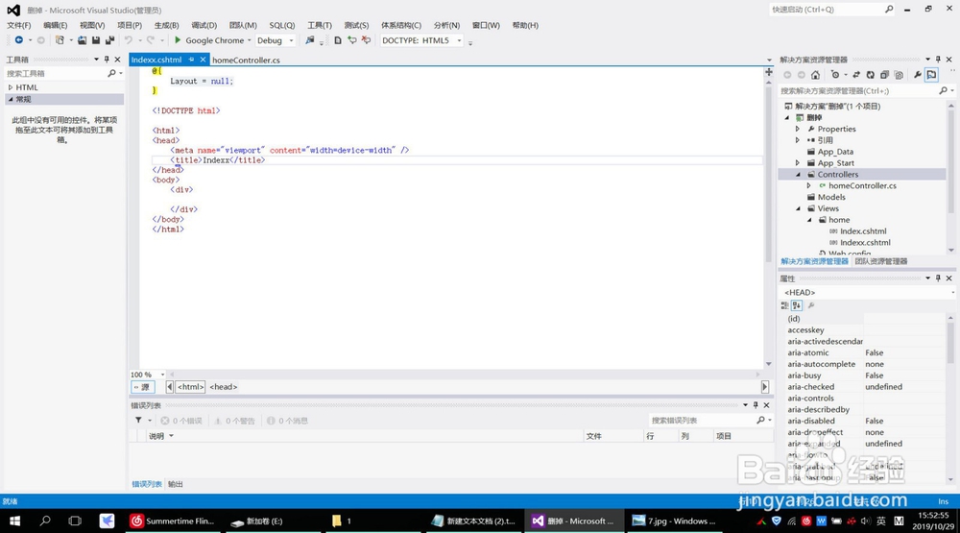Open the 编辑(E) menu
This screenshot has height=533, width=960.
(55, 25)
